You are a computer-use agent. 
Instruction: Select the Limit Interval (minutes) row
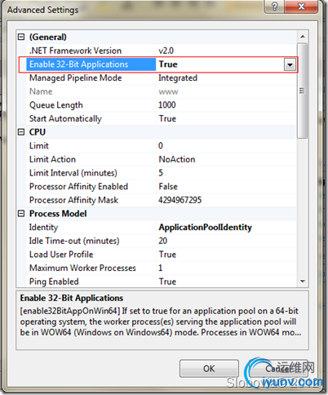[161, 173]
